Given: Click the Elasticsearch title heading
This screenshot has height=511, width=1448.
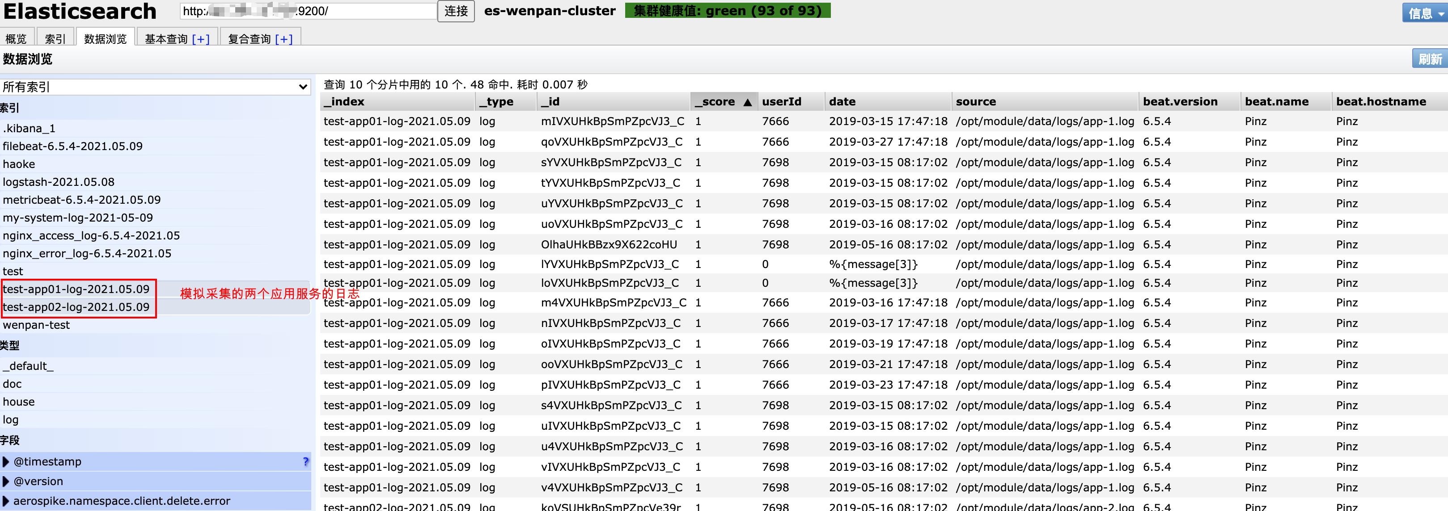Looking at the screenshot, I should coord(80,11).
